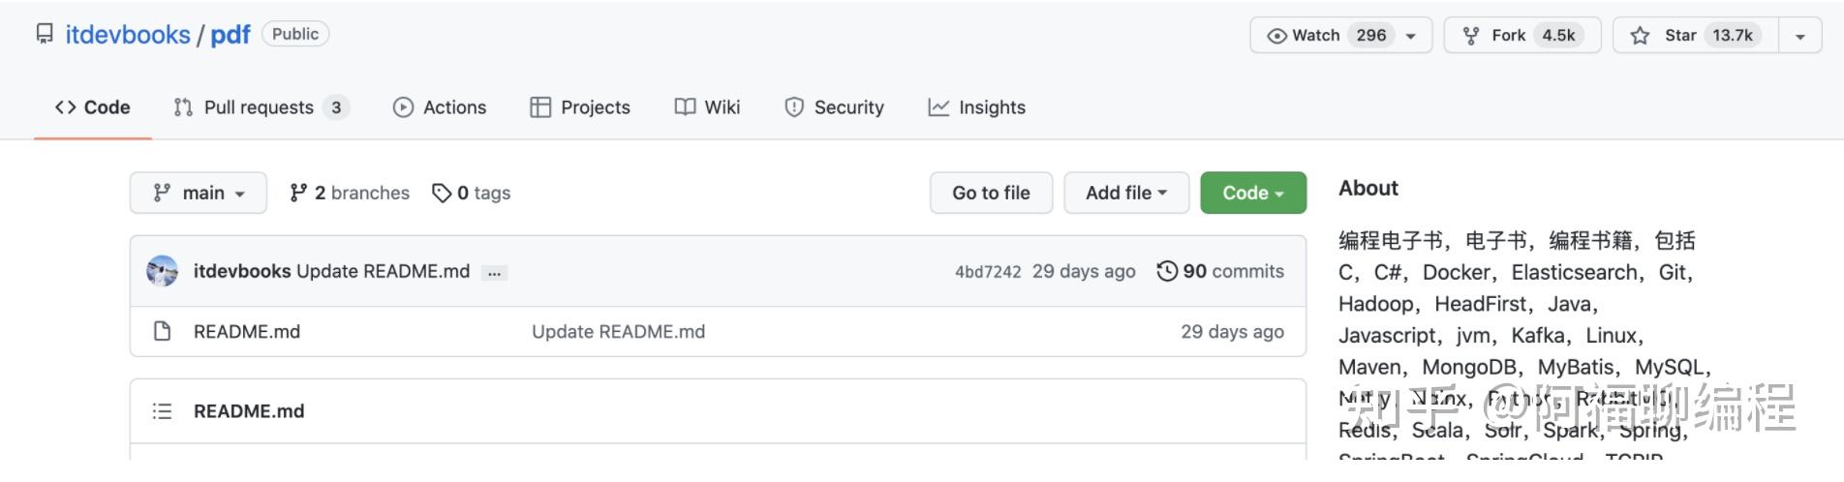1844x482 pixels.
Task: Click the README.md file icon in file list
Action: pyautogui.click(x=163, y=331)
